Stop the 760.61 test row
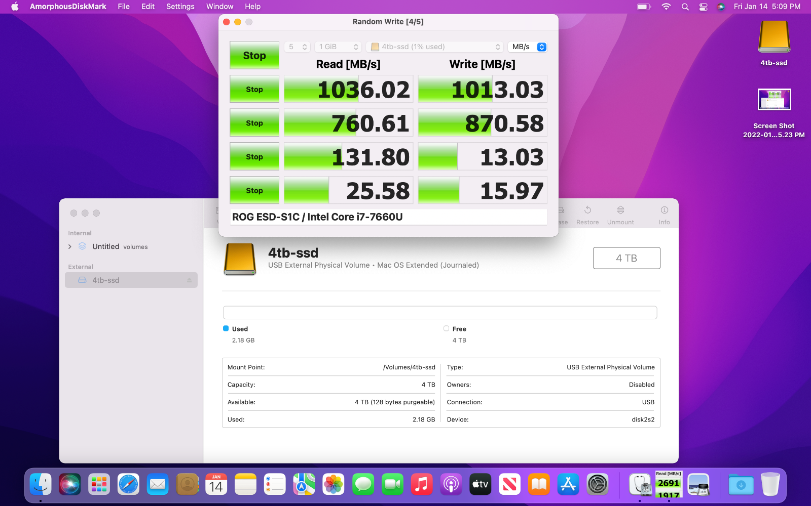This screenshot has width=811, height=506. (254, 123)
